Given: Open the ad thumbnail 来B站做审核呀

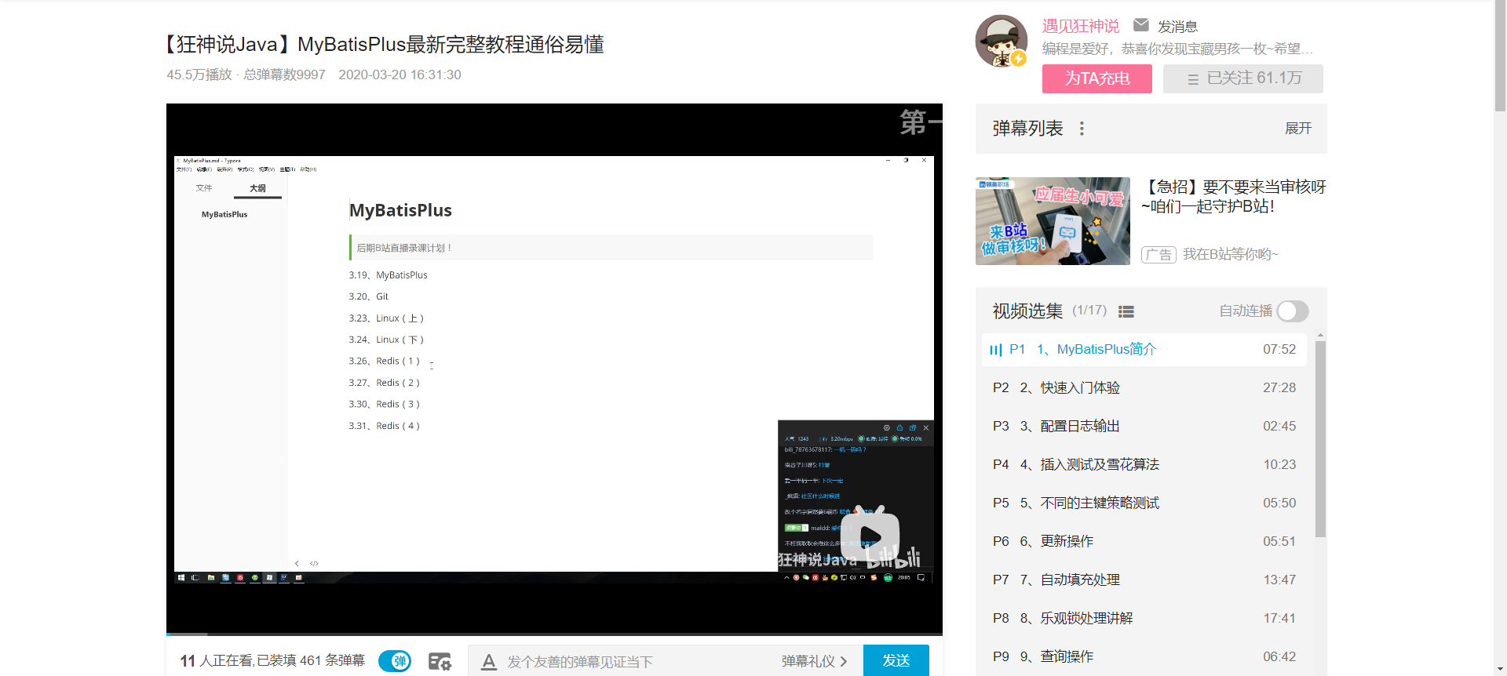Looking at the screenshot, I should click(x=1053, y=221).
